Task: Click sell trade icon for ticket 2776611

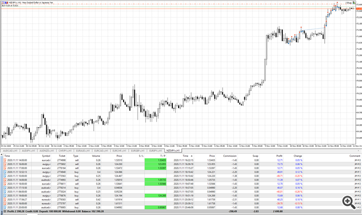Action: pyautogui.click(x=5, y=184)
